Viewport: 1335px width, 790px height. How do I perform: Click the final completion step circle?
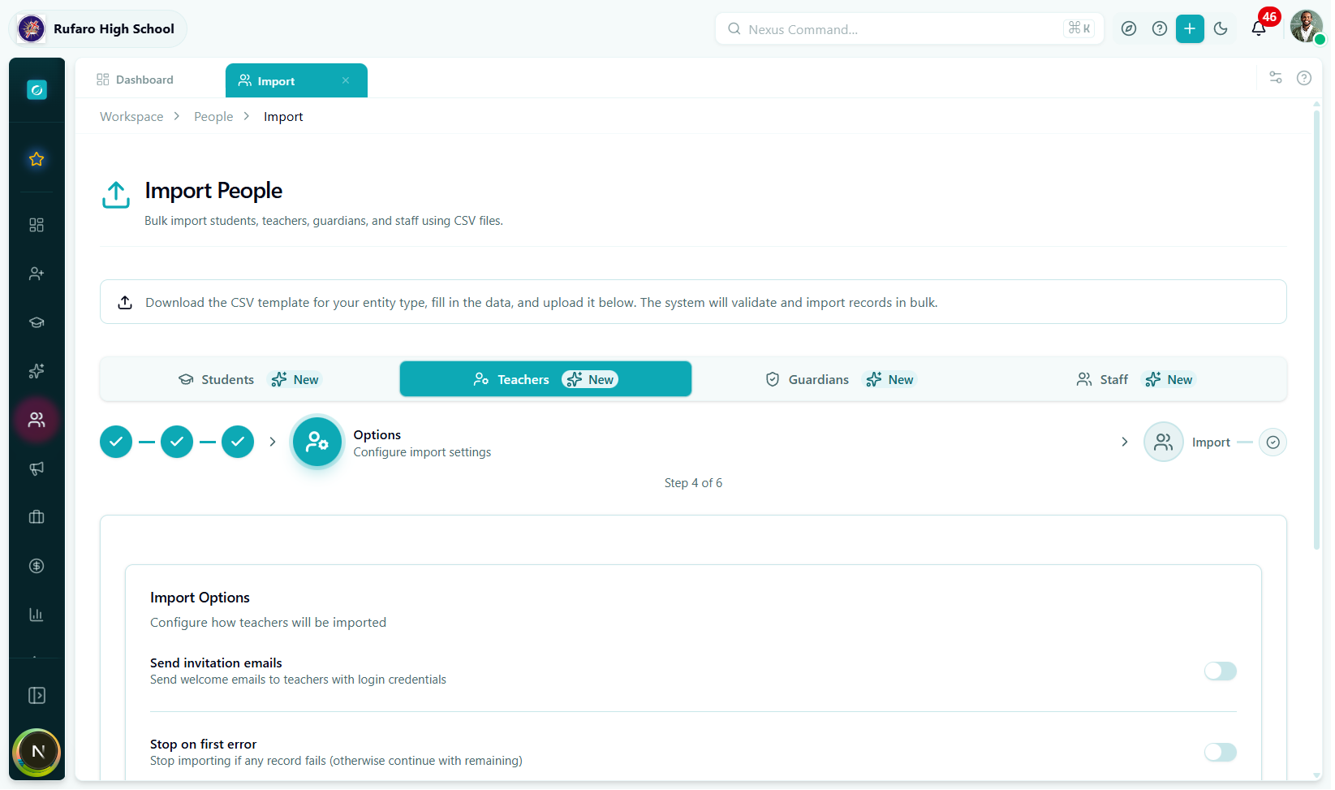click(1273, 442)
